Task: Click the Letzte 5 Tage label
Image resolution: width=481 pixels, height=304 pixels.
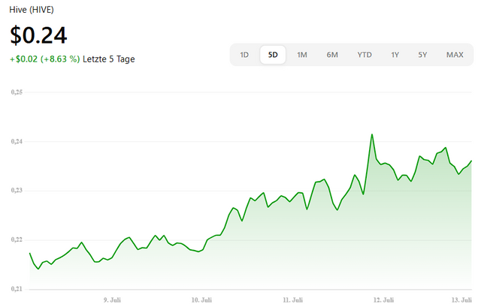Action: [x=108, y=59]
